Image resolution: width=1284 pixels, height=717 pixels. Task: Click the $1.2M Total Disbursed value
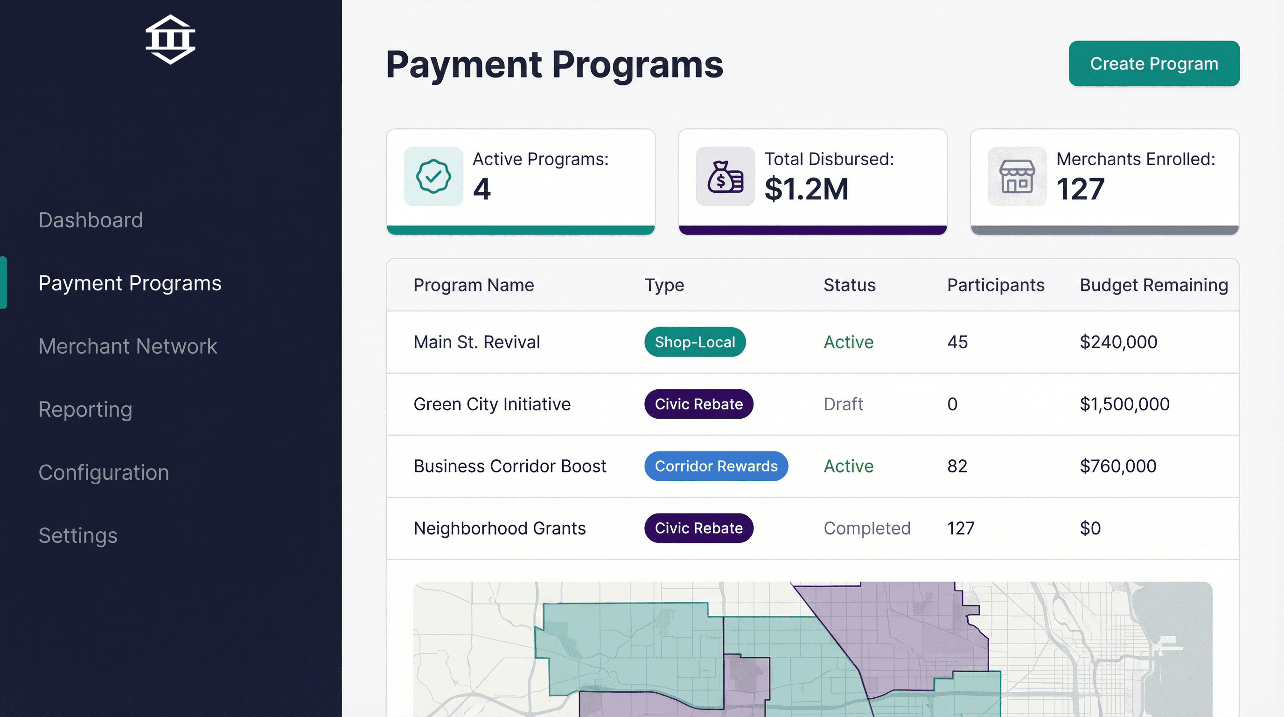point(806,189)
